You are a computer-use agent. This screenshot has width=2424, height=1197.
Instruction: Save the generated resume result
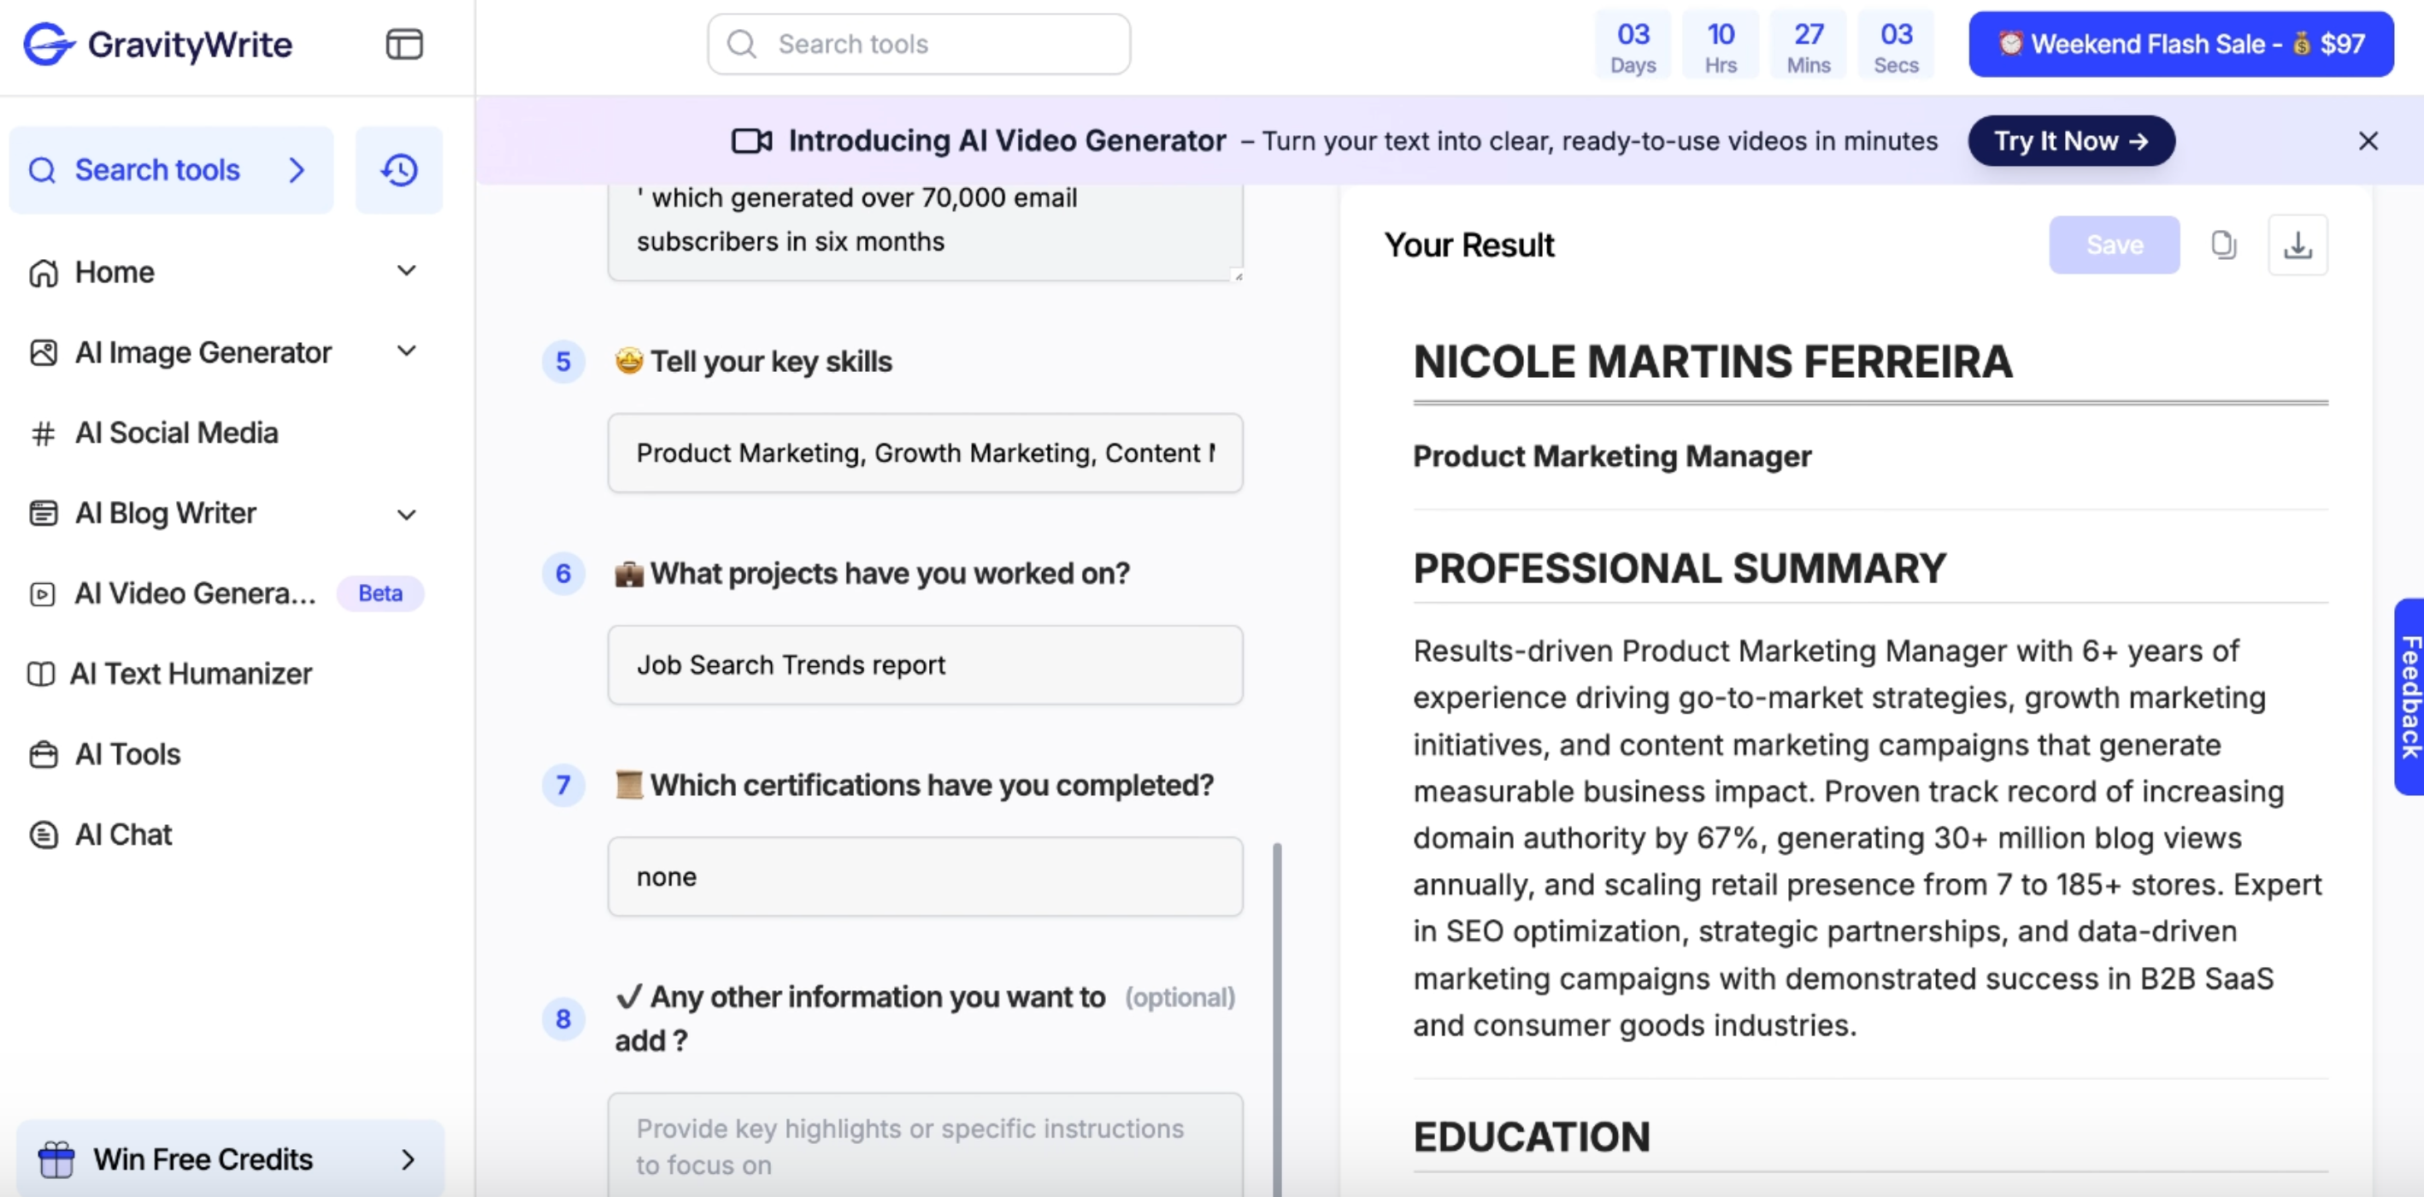tap(2114, 245)
